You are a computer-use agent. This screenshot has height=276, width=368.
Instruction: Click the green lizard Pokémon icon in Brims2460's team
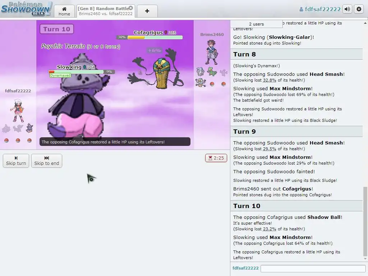[x=212, y=72]
